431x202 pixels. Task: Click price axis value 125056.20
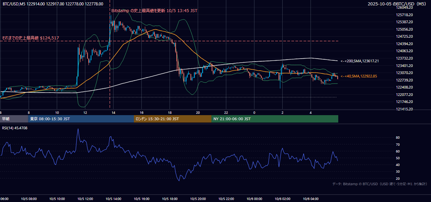tap(405, 29)
